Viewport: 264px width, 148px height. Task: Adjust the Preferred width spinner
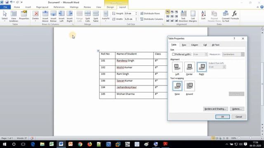tap(206, 54)
